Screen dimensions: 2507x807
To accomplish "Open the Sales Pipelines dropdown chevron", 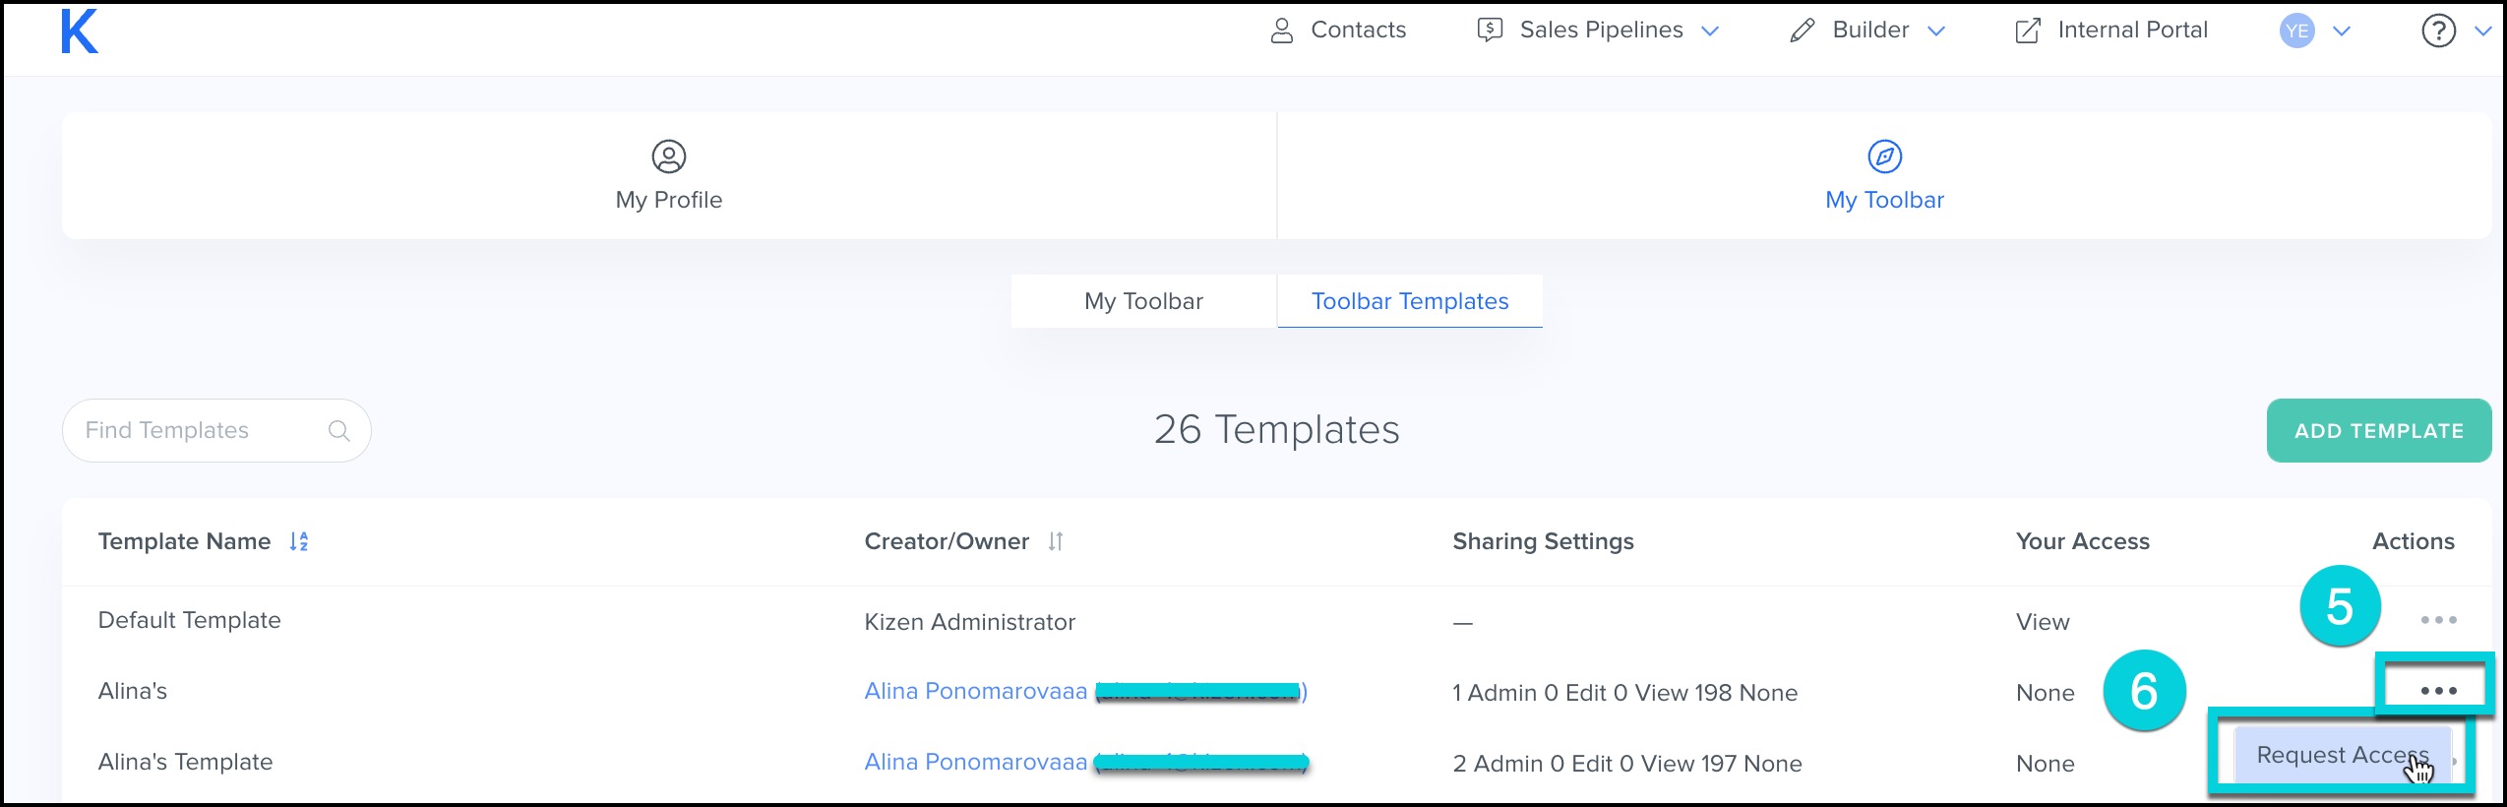I will (1709, 31).
